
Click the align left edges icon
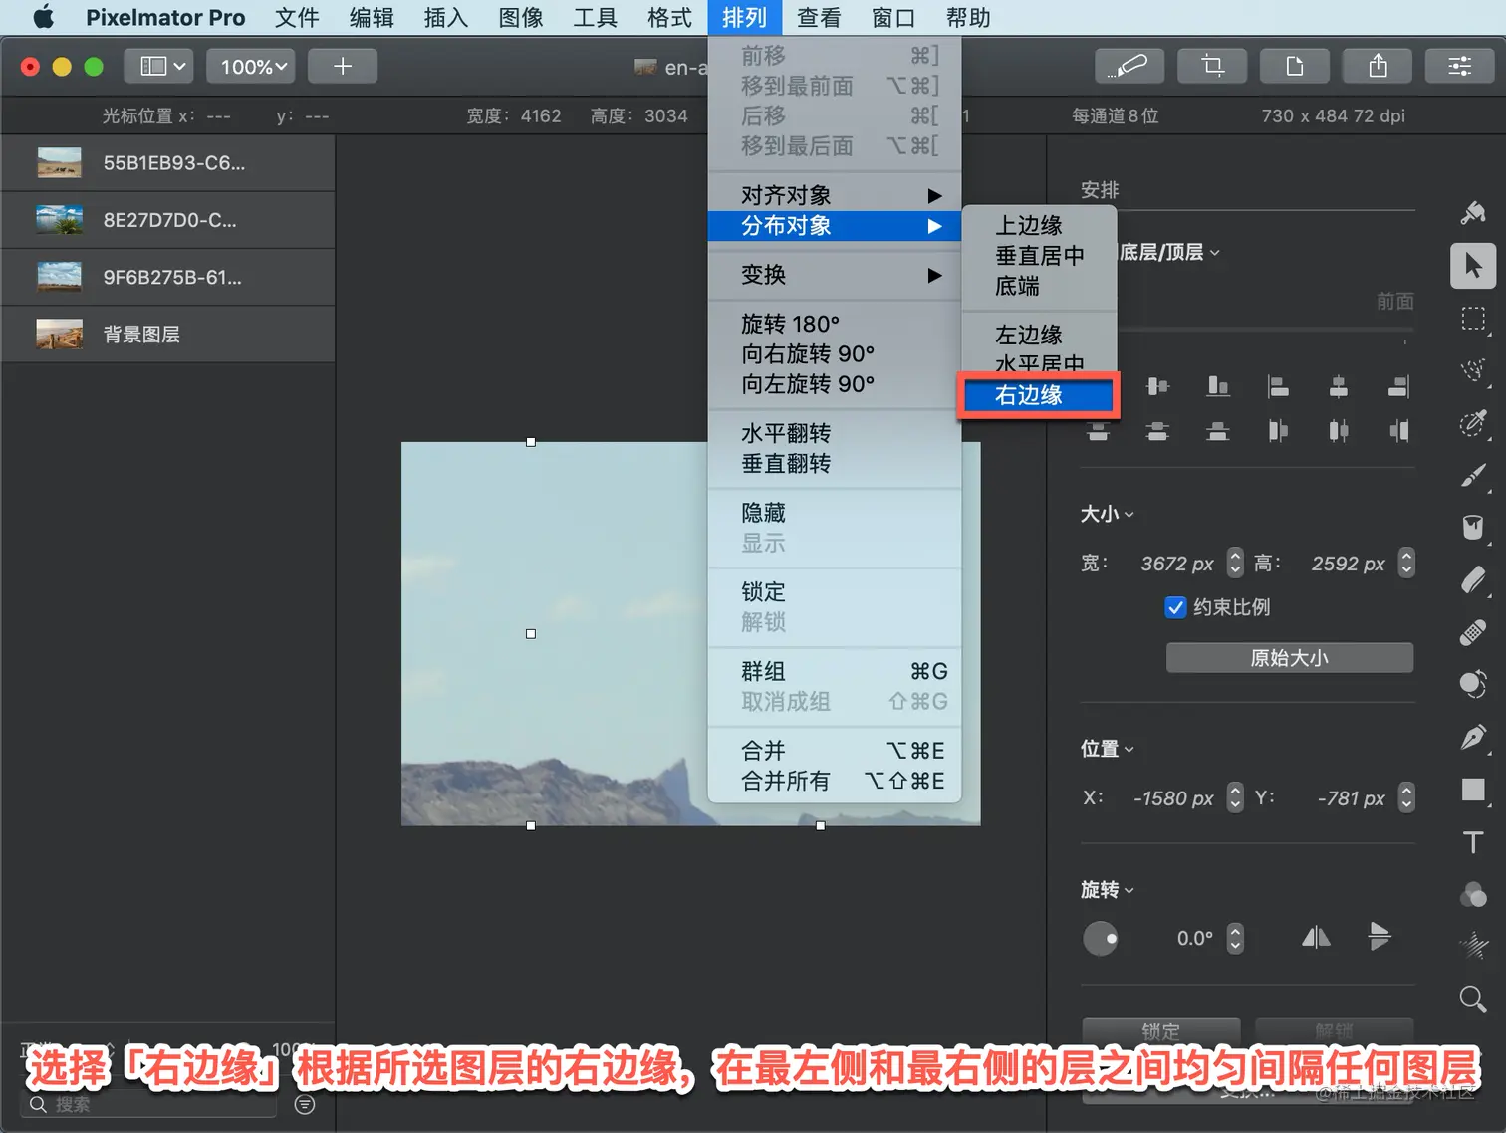coord(1278,386)
